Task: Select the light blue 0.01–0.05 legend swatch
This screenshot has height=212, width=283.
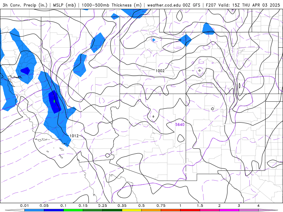Action: click(34, 210)
